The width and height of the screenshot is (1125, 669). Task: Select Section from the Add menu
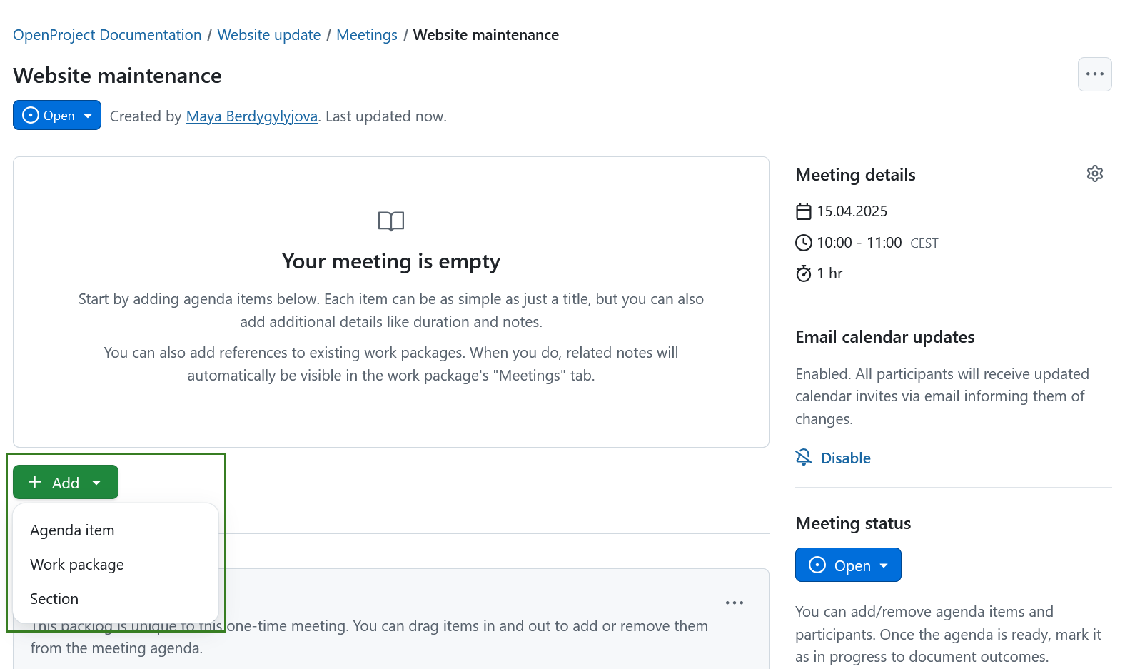54,599
